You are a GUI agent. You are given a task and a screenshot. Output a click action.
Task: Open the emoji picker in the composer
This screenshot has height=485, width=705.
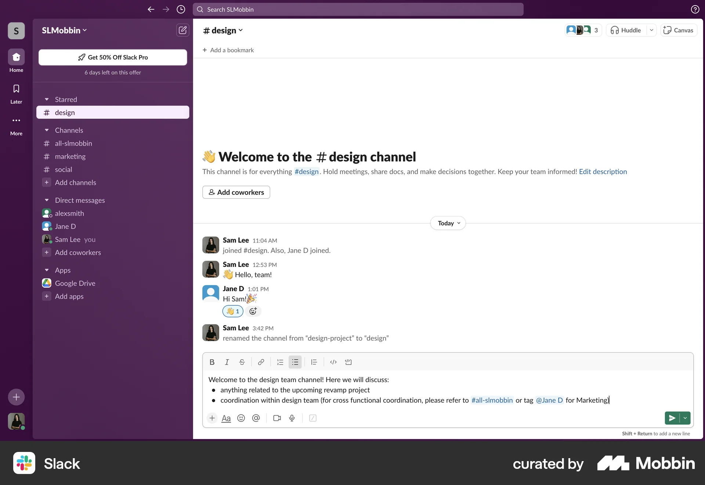coord(241,418)
